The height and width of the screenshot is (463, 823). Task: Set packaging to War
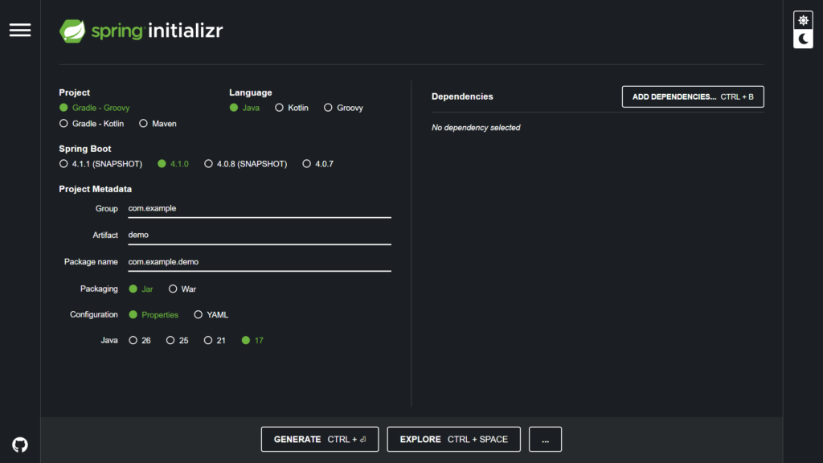[x=182, y=289]
